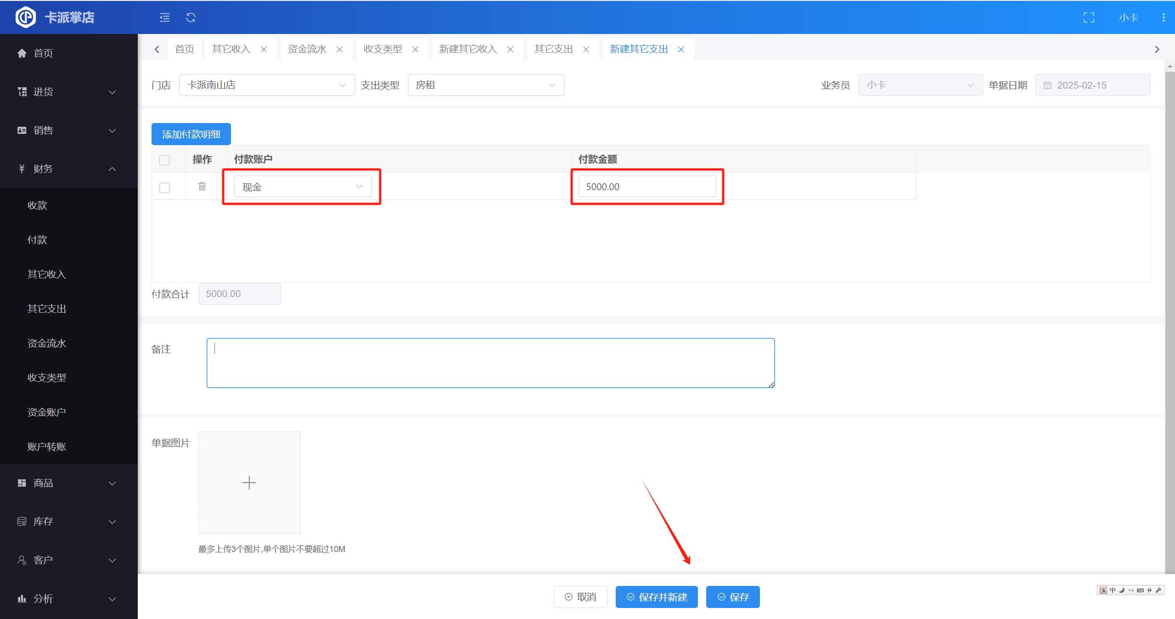
Task: Check the 现金 payment row checkbox
Action: [164, 187]
